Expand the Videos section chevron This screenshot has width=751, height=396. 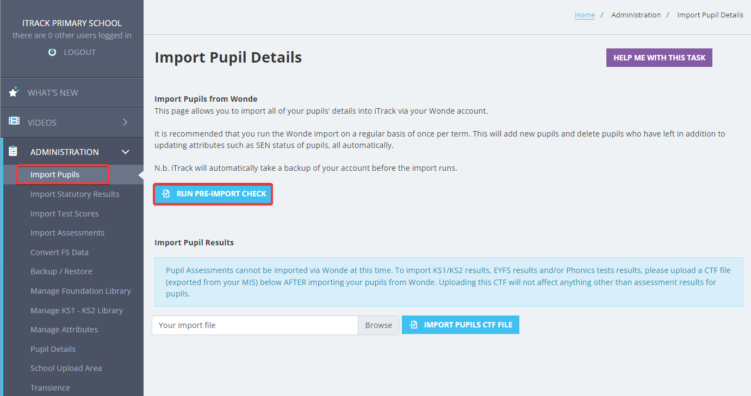pos(125,122)
